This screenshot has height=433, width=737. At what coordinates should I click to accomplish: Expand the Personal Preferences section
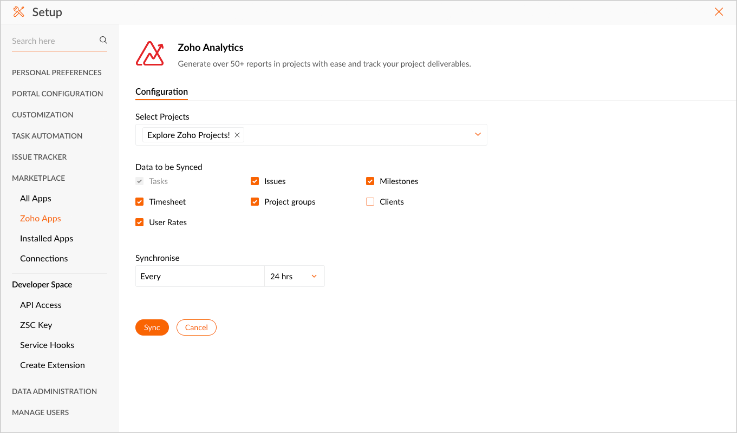57,73
